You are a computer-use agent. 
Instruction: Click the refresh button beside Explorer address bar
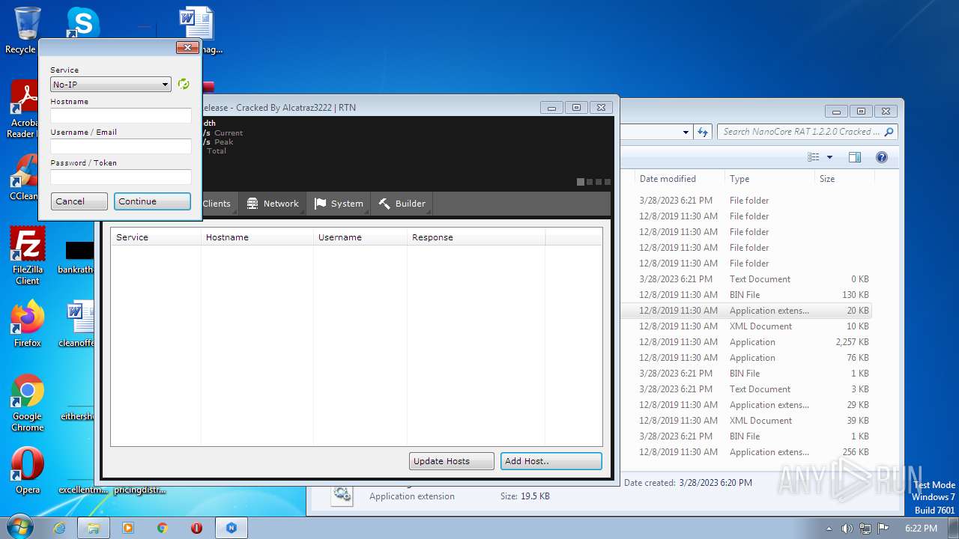point(702,132)
